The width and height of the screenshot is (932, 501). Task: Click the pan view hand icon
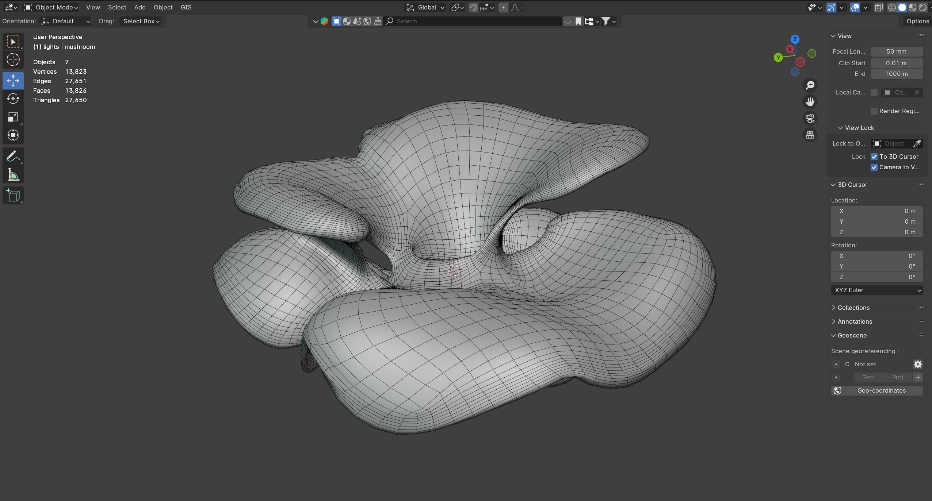[810, 102]
